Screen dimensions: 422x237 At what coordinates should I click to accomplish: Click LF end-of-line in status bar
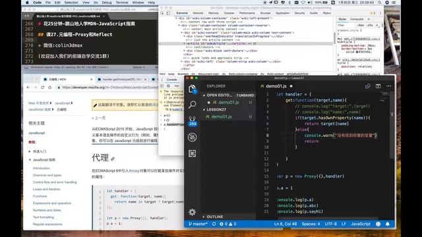tap(344, 224)
